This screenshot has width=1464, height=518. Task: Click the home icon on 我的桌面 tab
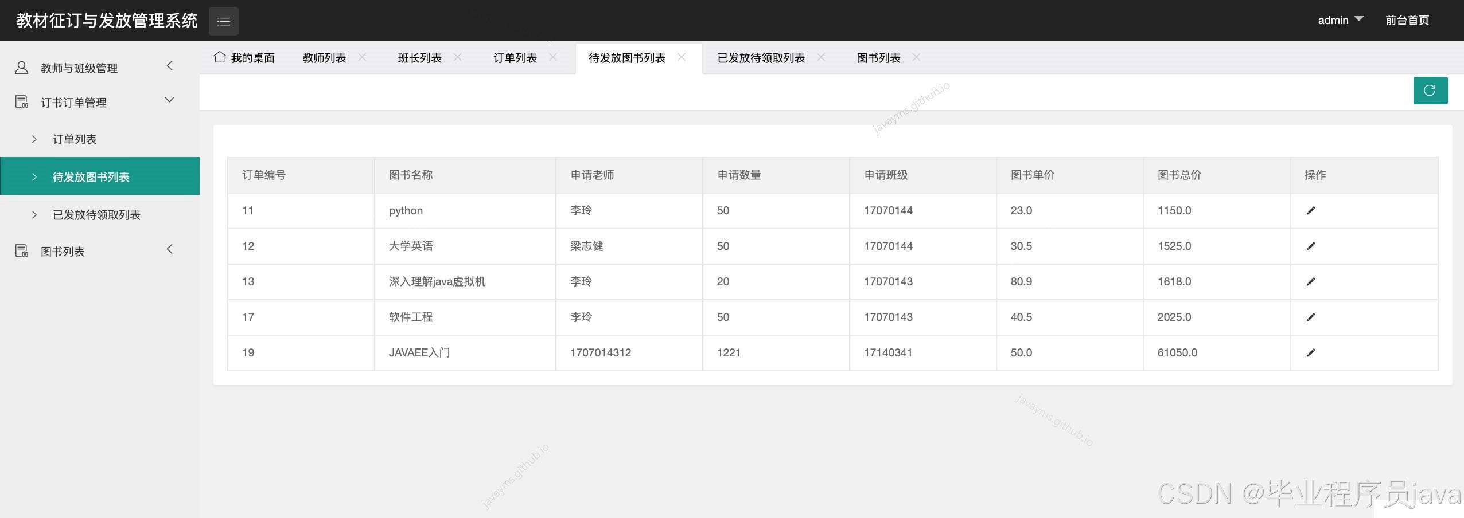(220, 57)
